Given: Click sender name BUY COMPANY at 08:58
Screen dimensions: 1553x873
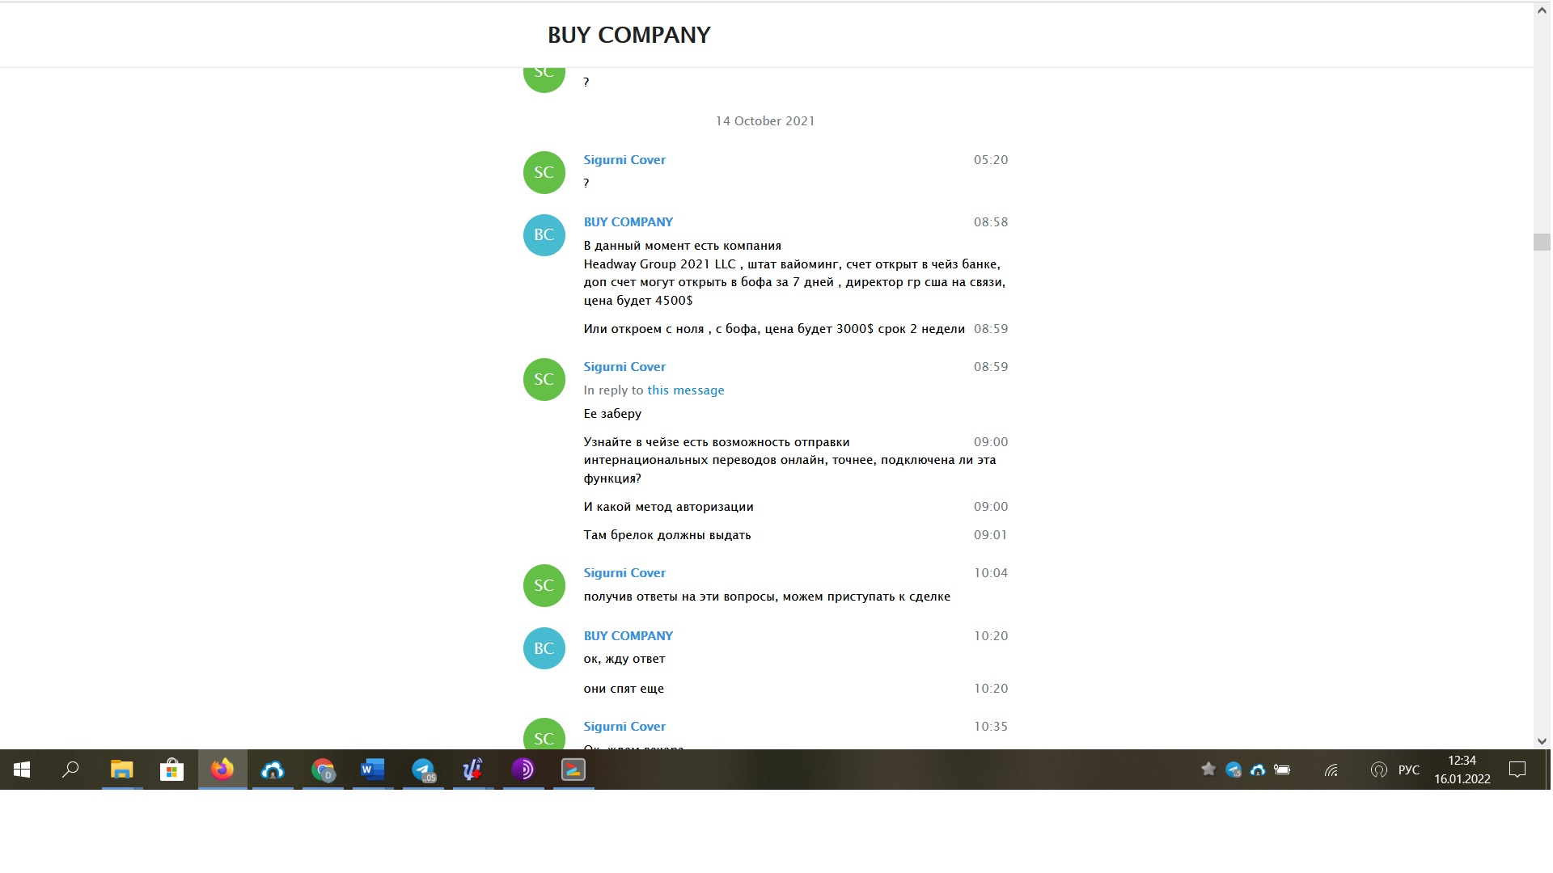Looking at the screenshot, I should [628, 222].
